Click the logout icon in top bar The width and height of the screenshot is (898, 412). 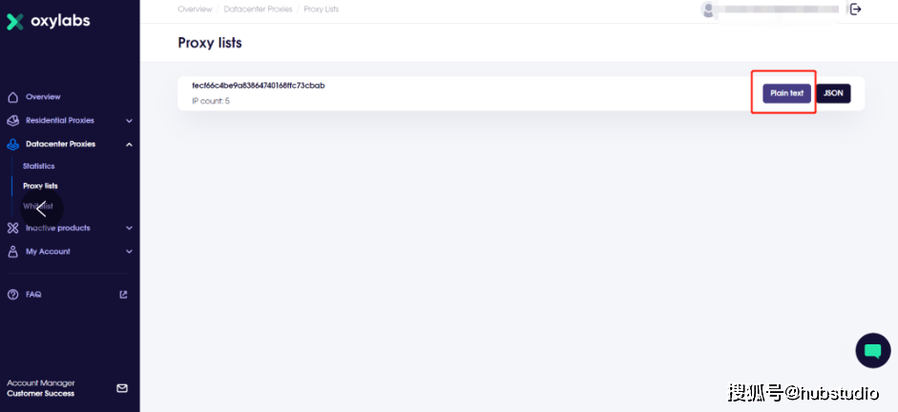[x=856, y=10]
